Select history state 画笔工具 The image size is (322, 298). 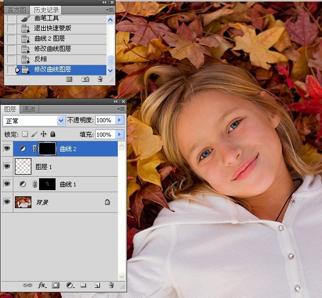coord(62,18)
